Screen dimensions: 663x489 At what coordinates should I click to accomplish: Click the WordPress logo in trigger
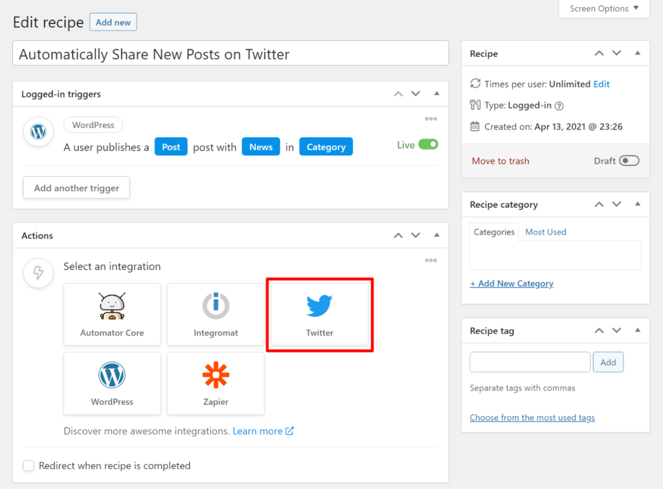[x=38, y=131]
